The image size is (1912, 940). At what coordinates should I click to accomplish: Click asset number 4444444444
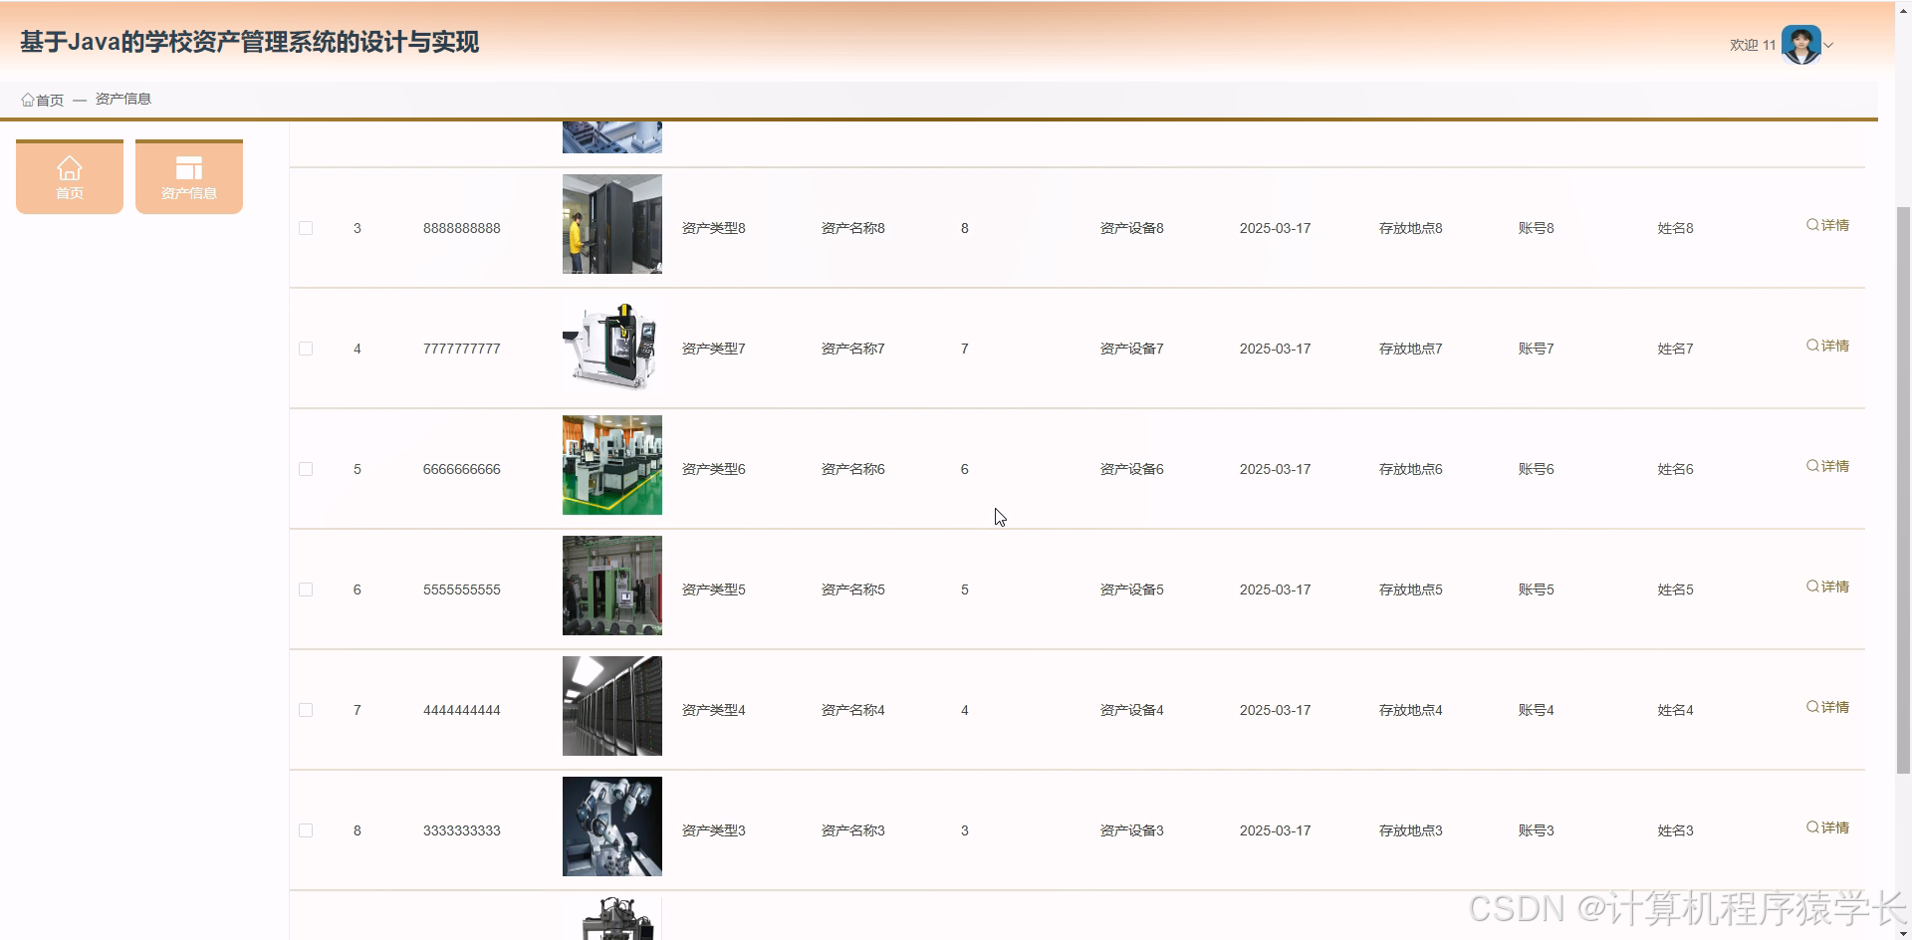click(462, 710)
